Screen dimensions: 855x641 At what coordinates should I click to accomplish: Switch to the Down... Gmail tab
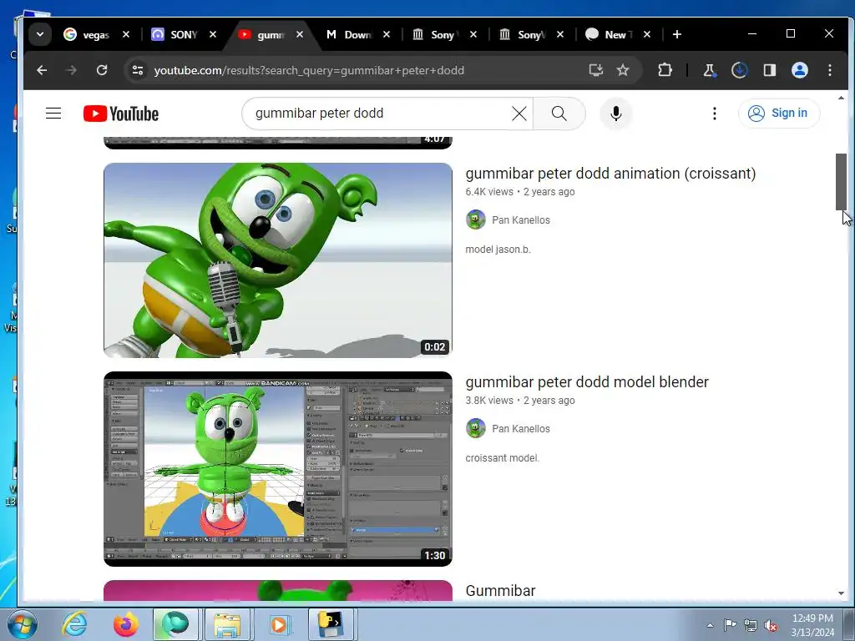click(349, 34)
